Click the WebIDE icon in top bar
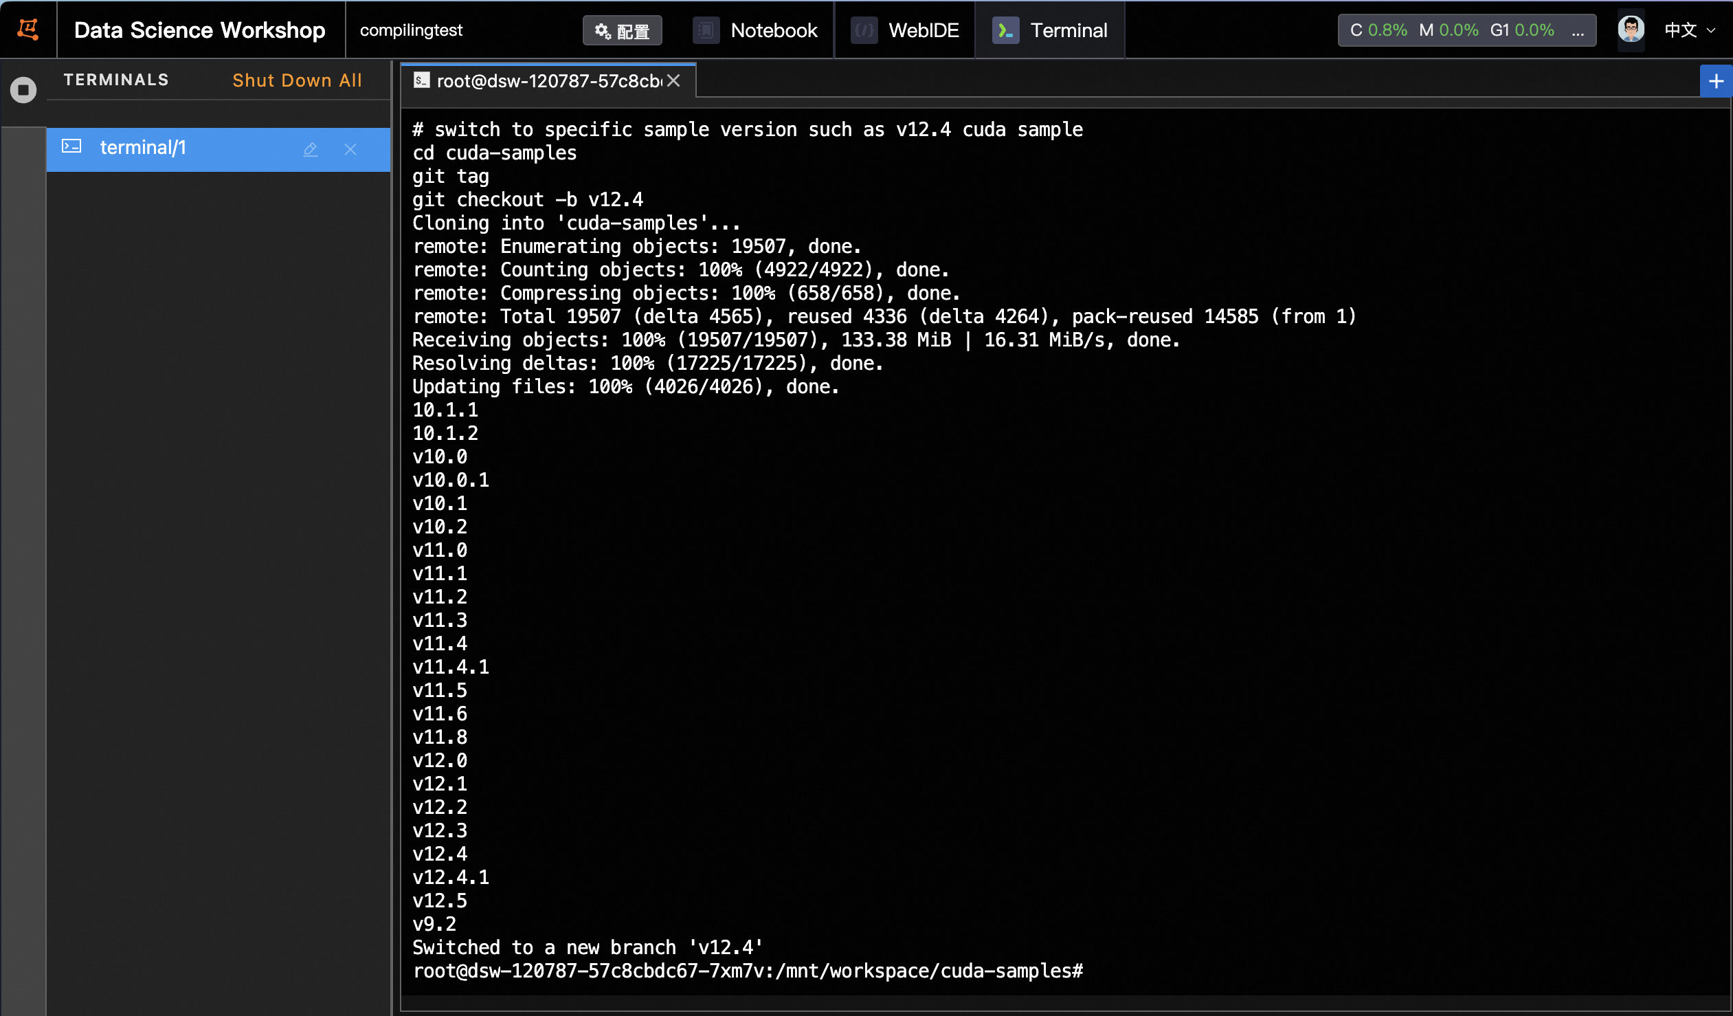The image size is (1733, 1016). 864,30
